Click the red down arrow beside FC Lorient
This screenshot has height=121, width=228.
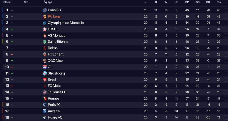[x=12, y=54]
